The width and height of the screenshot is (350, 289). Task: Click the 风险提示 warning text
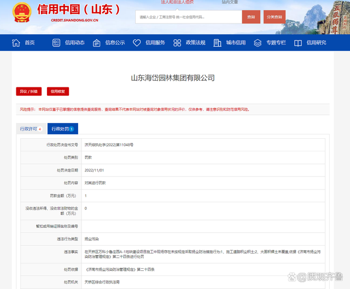pos(135,109)
